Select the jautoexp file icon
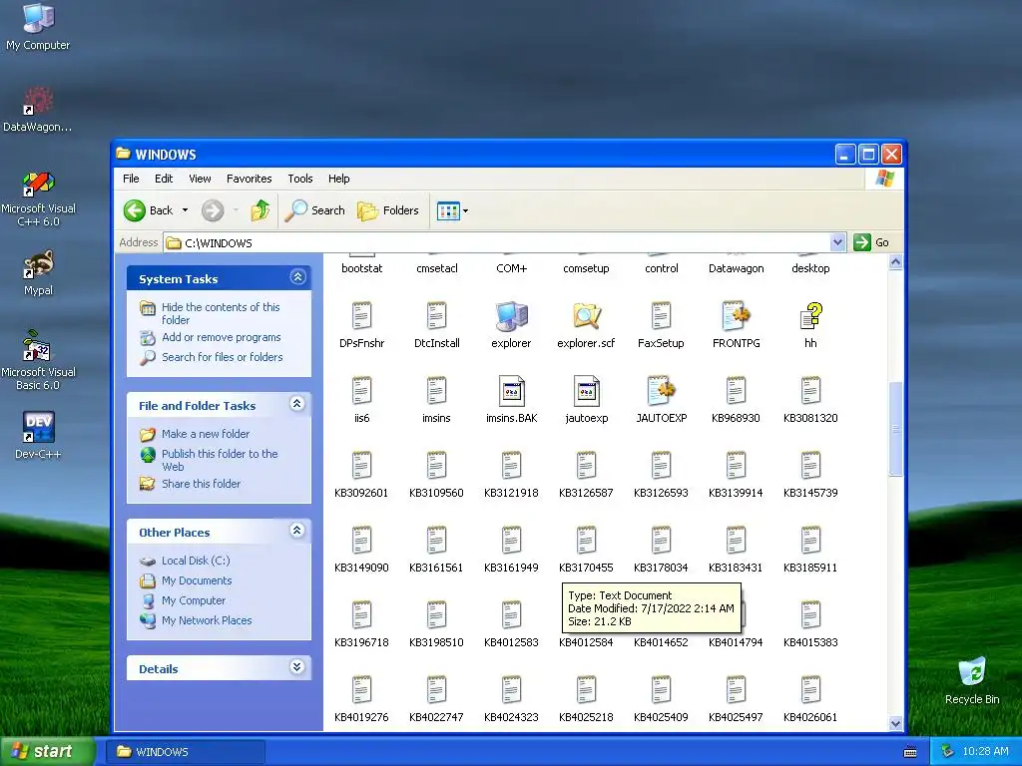The image size is (1022, 766). pos(587,391)
